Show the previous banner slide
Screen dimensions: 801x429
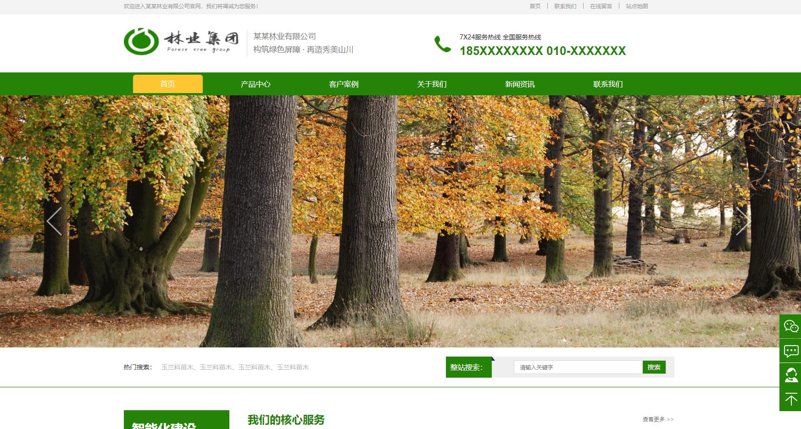(x=55, y=221)
